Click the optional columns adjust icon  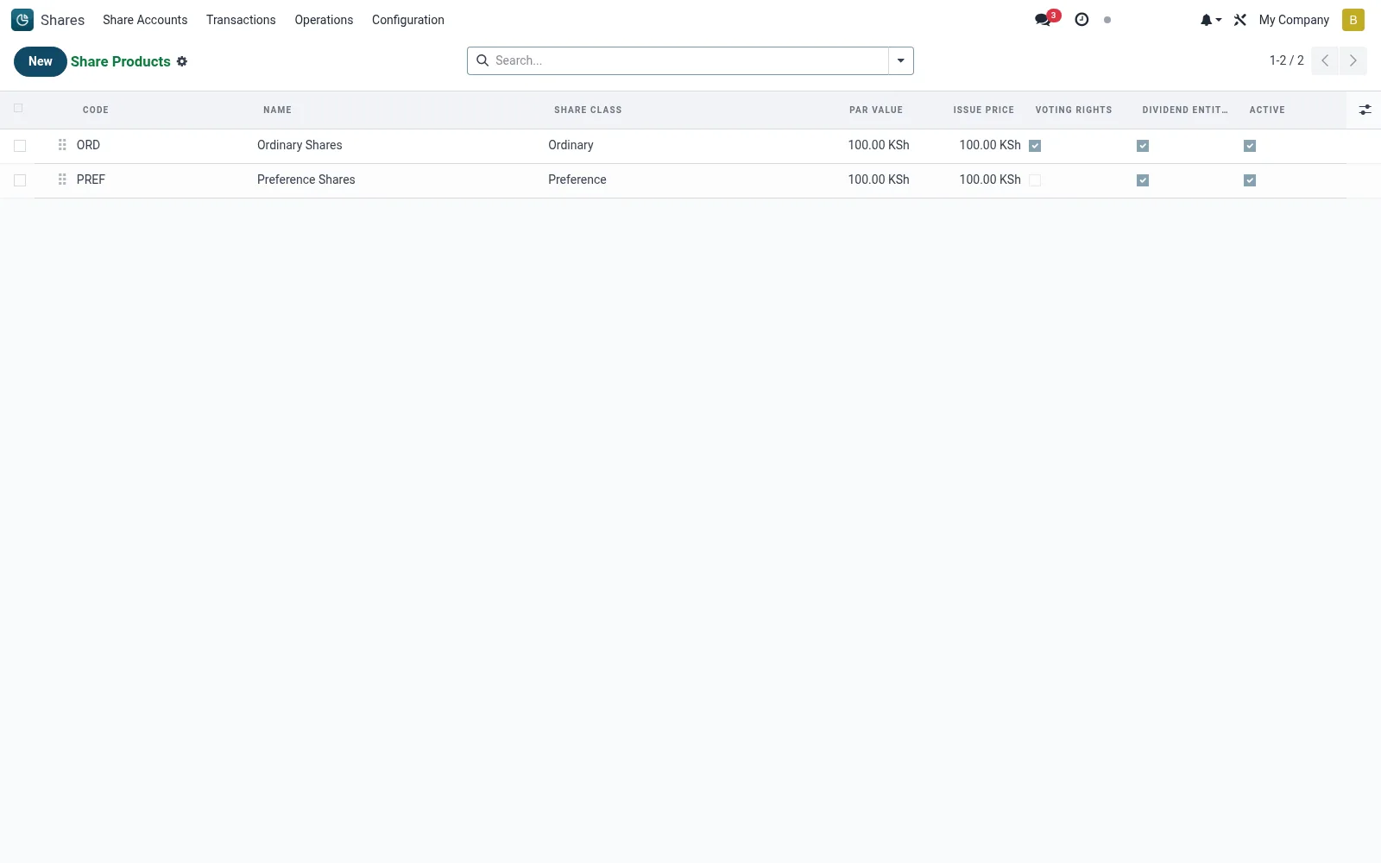pyautogui.click(x=1365, y=110)
